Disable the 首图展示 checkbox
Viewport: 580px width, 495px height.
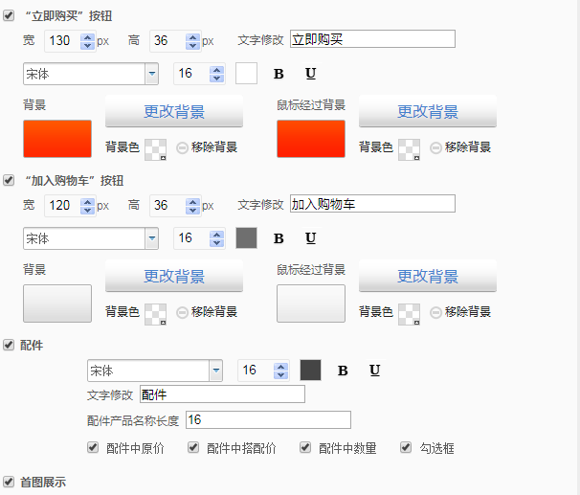pos(10,482)
